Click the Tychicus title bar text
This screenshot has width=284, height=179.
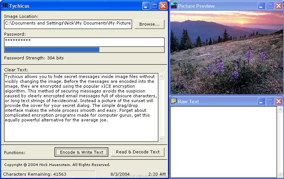19,6
